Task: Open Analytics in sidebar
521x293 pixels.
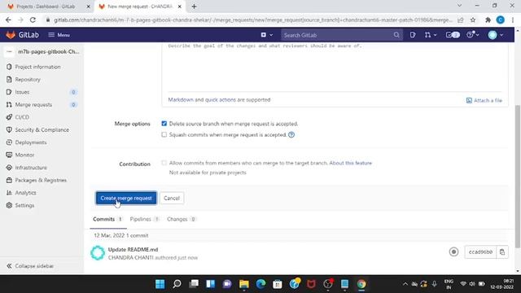Action: click(x=25, y=193)
